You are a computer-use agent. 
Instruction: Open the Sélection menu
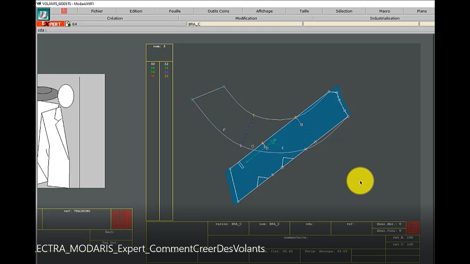[x=344, y=11]
